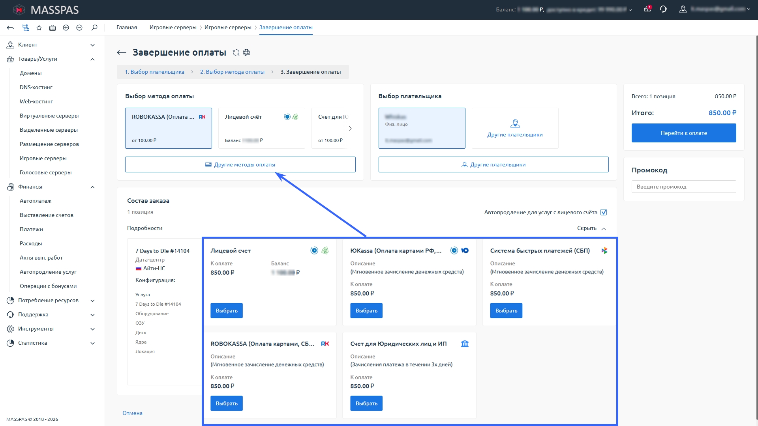Click the RK Robokassa logo icon on the selected method card
Screen dimensions: 758x426
tap(202, 117)
